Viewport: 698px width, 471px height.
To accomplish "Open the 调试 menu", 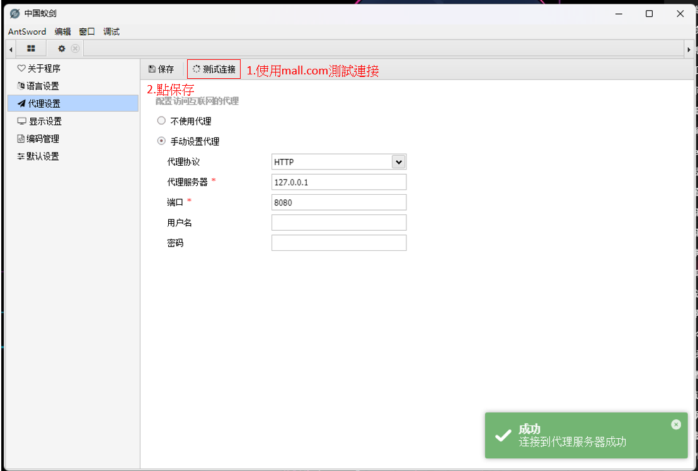I will (112, 32).
